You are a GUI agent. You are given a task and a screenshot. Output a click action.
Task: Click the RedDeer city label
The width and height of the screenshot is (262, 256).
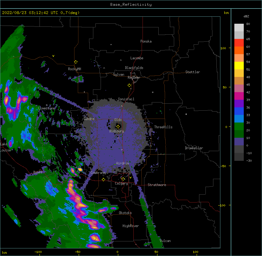point(134,78)
